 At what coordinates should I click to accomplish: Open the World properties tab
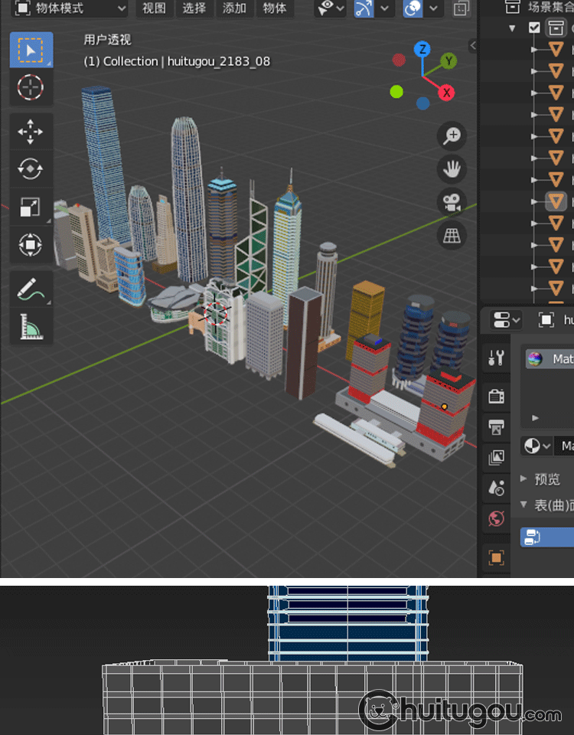496,519
